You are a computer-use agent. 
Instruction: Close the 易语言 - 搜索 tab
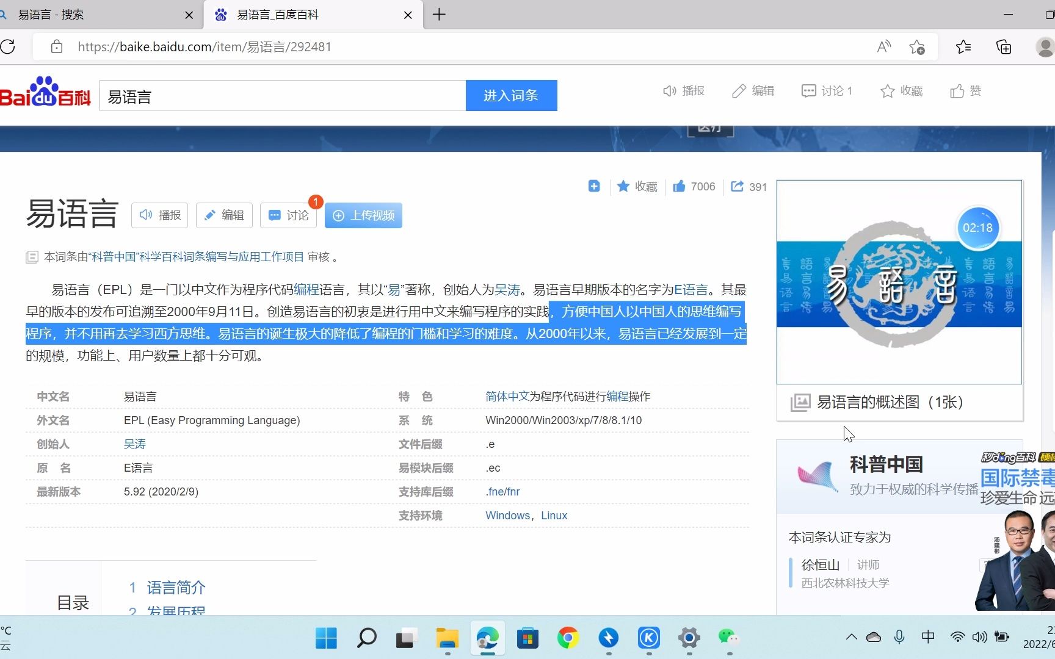[189, 15]
